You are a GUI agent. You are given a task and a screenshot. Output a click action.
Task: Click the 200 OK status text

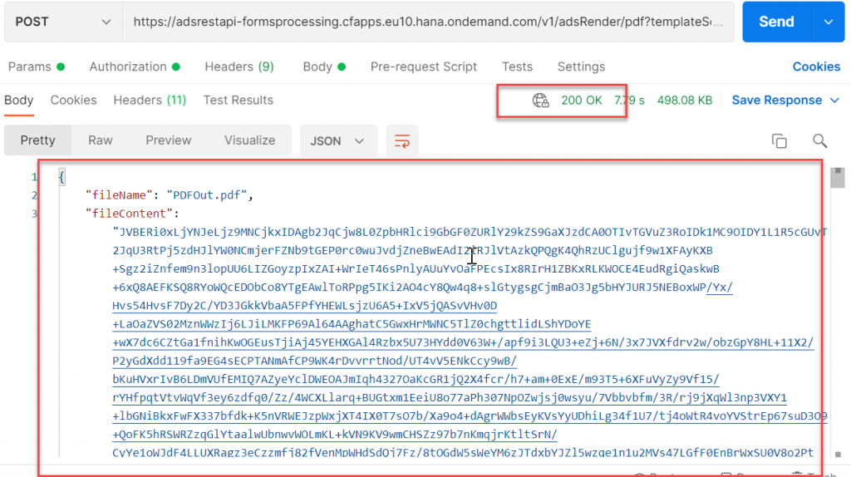(581, 101)
